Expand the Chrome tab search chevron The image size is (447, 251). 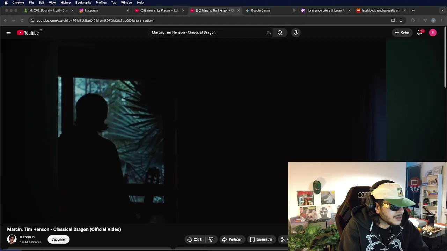click(x=442, y=10)
